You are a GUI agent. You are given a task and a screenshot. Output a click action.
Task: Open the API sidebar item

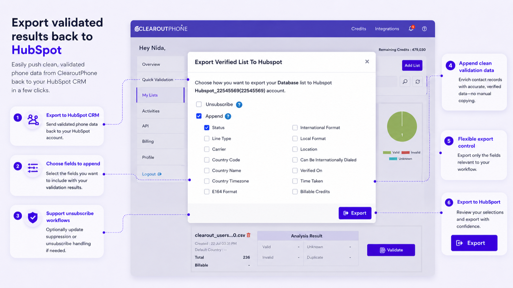tap(160, 126)
